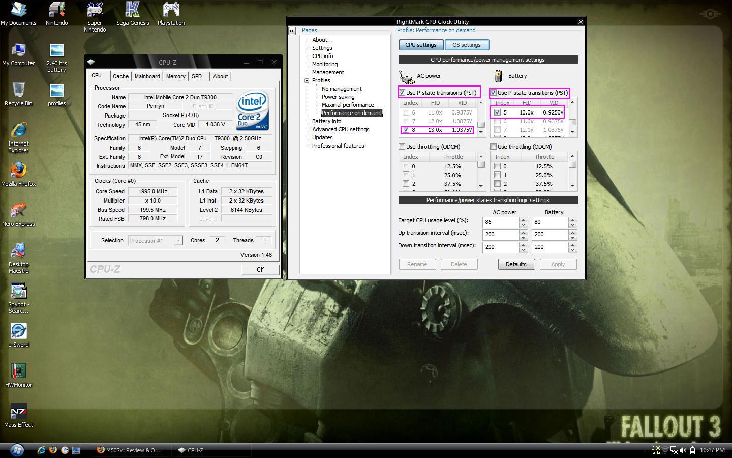Check Battery throttle index 2 (37.5%)
732x458 pixels.
[x=497, y=184]
